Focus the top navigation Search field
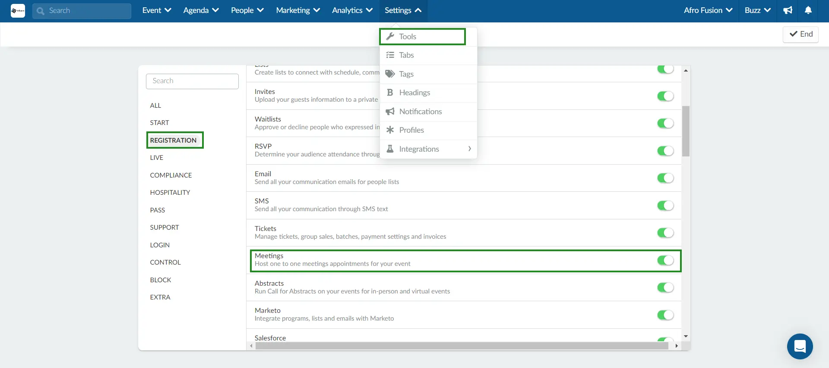This screenshot has width=829, height=368. tap(82, 11)
